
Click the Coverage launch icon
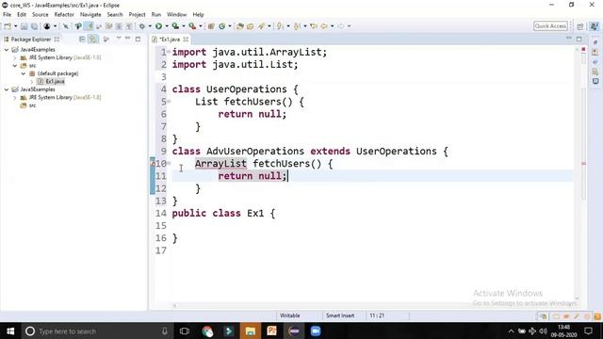(175, 26)
